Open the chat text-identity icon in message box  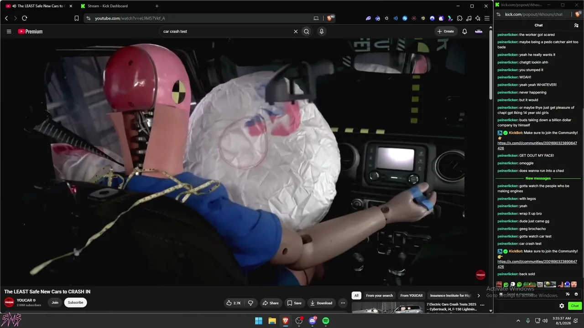[568, 294]
